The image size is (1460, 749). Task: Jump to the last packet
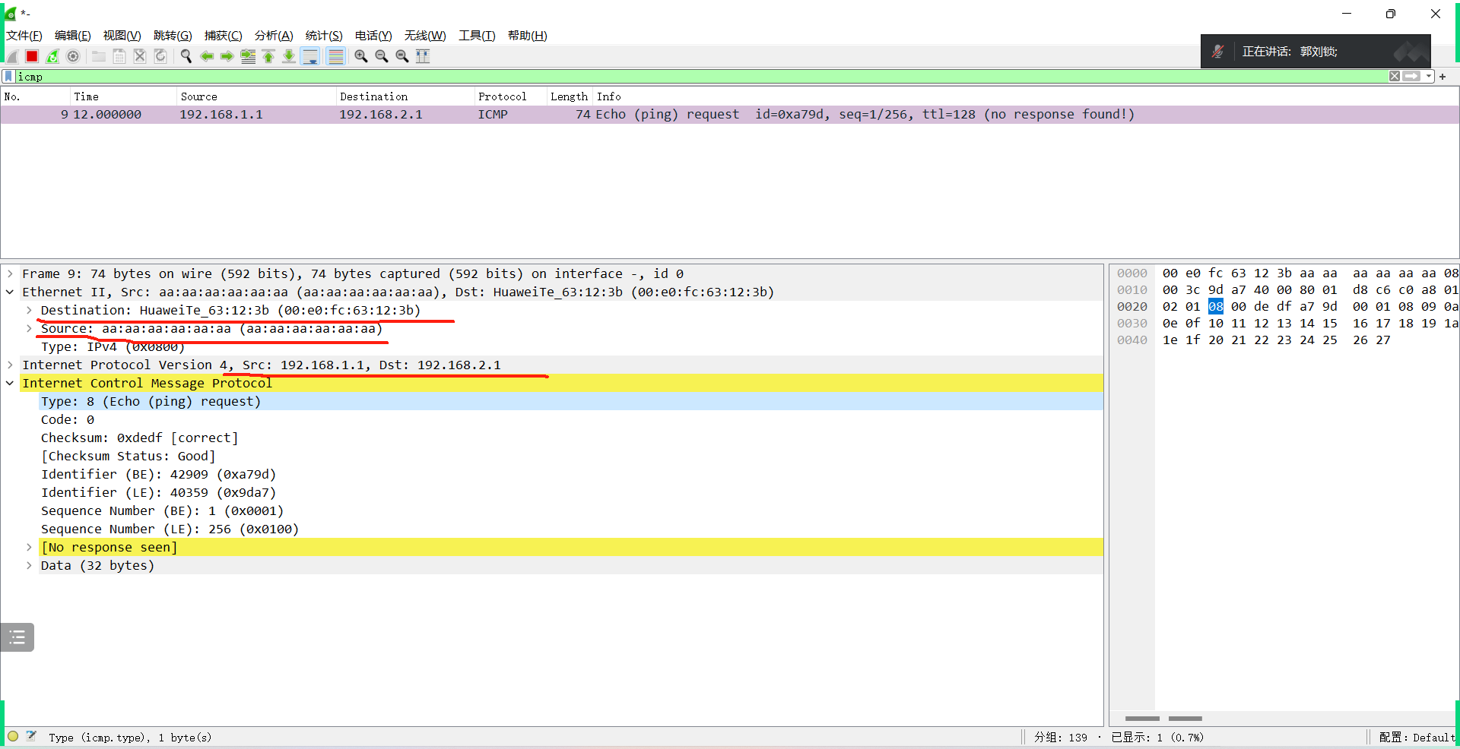(x=289, y=56)
